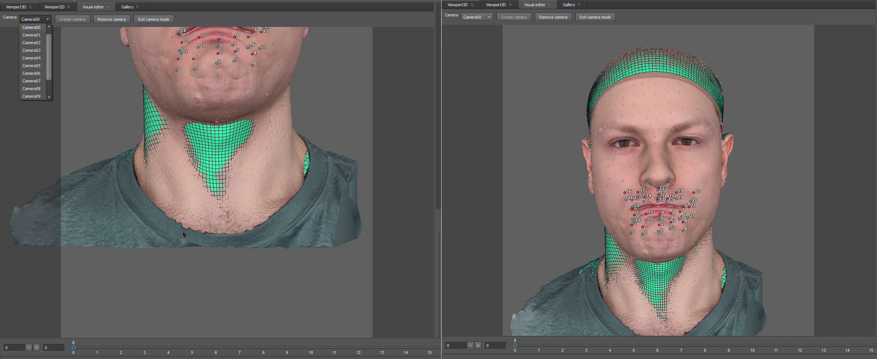This screenshot has height=359, width=877.
Task: Switch to Viewport3D tab in left window
Action: 19,7
